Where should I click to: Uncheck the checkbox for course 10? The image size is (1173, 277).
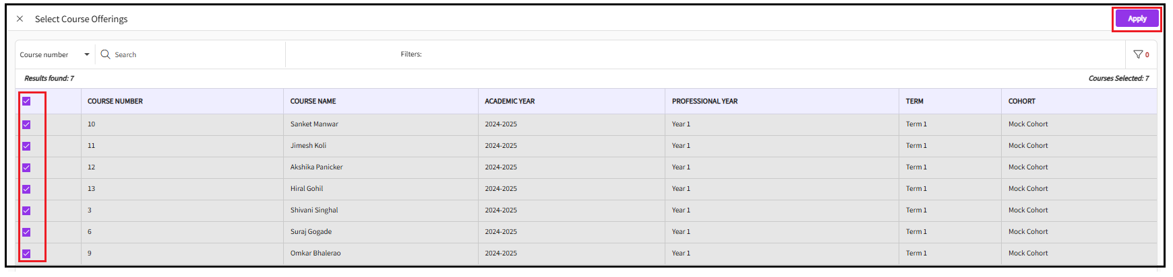pyautogui.click(x=26, y=124)
